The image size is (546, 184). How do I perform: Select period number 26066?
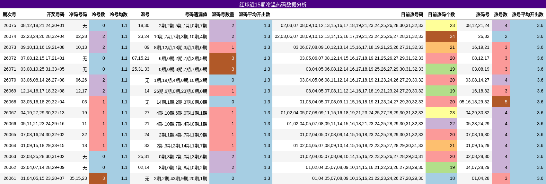[10, 124]
